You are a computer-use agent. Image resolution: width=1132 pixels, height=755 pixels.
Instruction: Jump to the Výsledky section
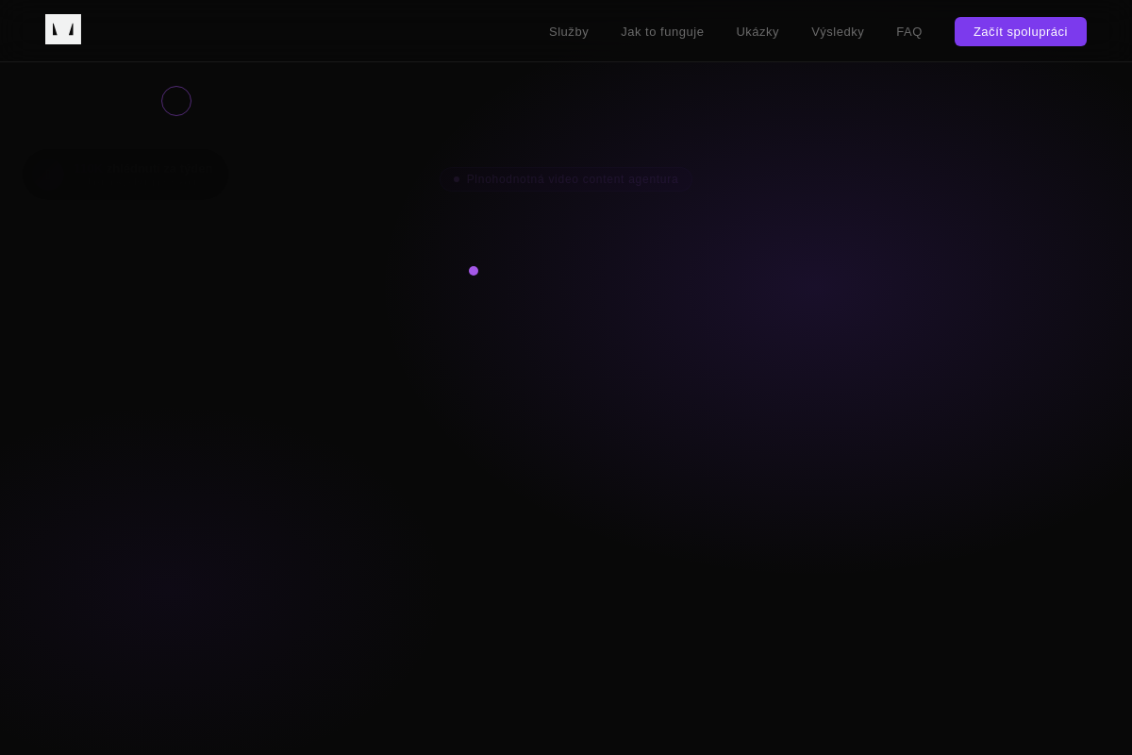pyautogui.click(x=838, y=31)
